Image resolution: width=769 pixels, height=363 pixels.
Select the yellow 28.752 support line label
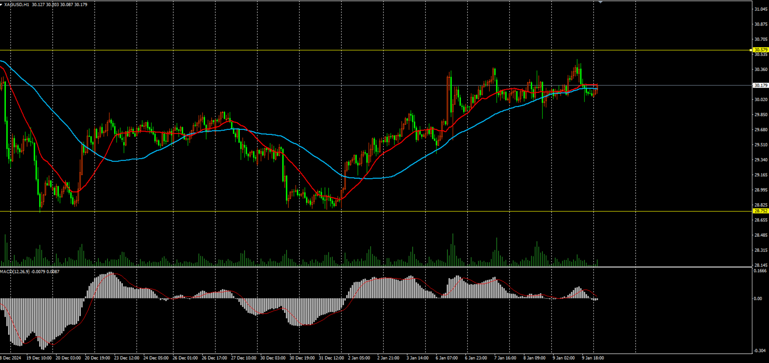click(x=761, y=211)
